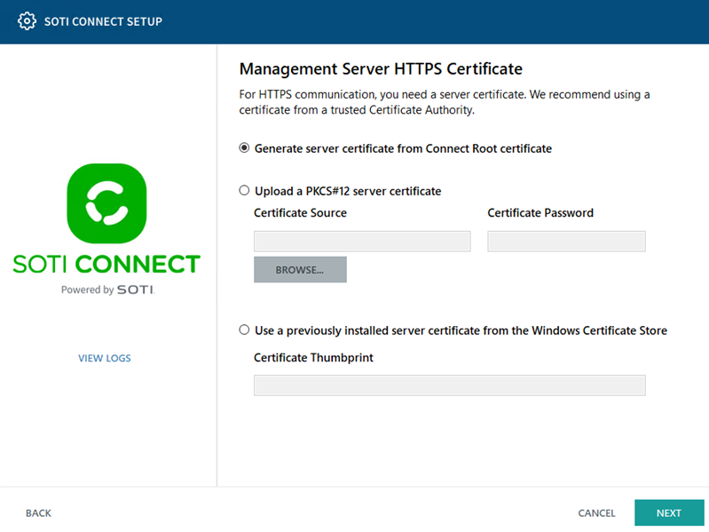Click the green SOTI Connect logo
Image resolution: width=709 pixels, height=532 pixels.
click(x=106, y=203)
